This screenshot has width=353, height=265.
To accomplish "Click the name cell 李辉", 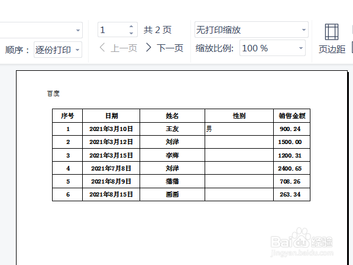I will 172,155.
